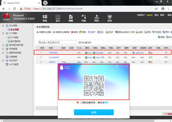
Task: Select red 安全策略 child tree item
Action: click(x=15, y=30)
